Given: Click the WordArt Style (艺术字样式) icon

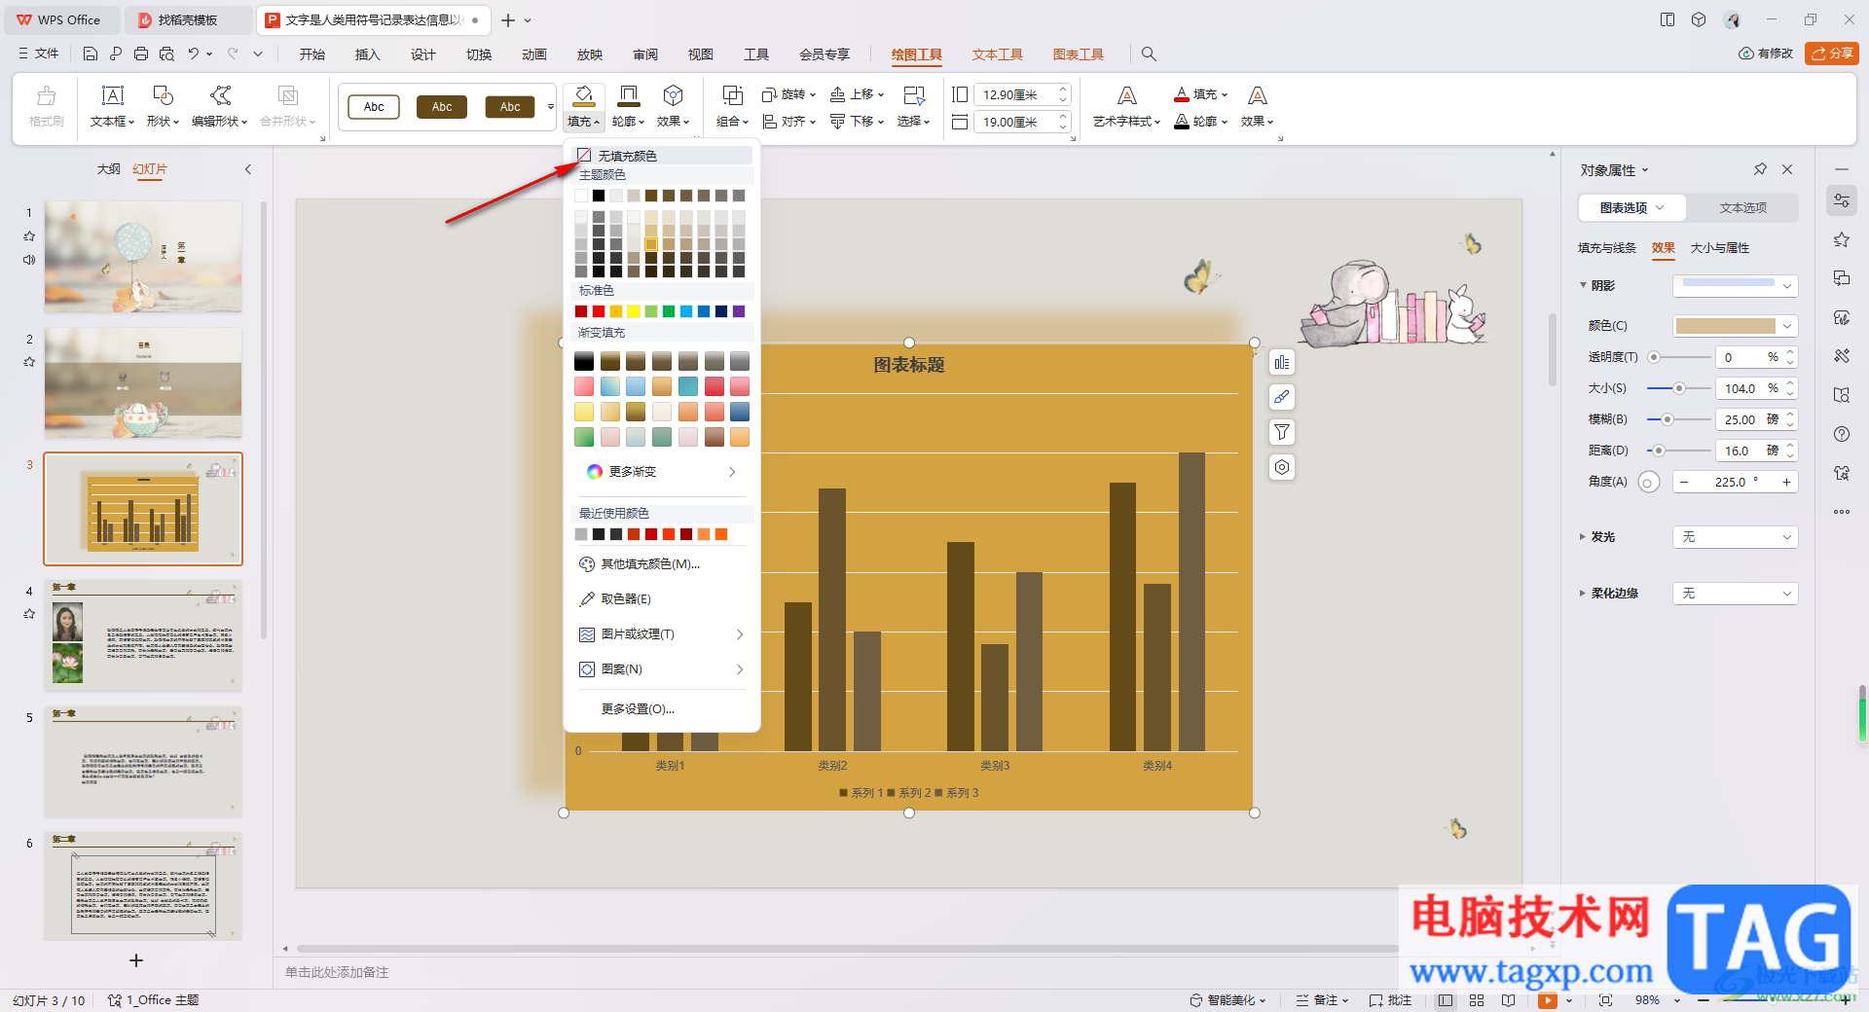Looking at the screenshot, I should pos(1126,95).
